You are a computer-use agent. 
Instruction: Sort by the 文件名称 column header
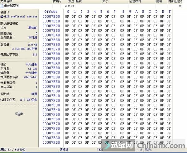(x=6, y=1)
